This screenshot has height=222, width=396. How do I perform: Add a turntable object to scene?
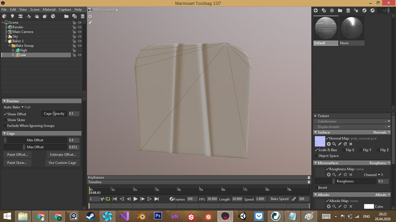pyautogui.click(x=53, y=16)
